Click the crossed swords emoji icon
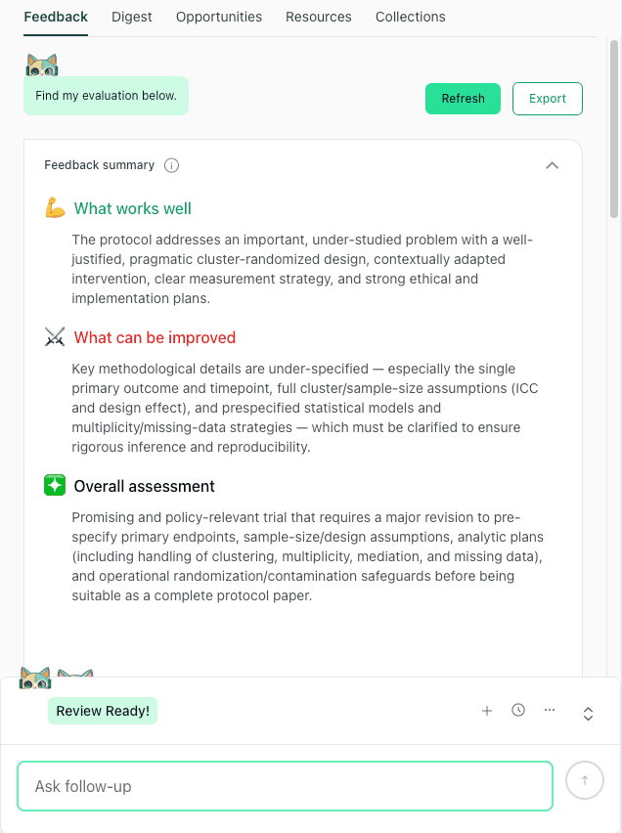 [55, 336]
